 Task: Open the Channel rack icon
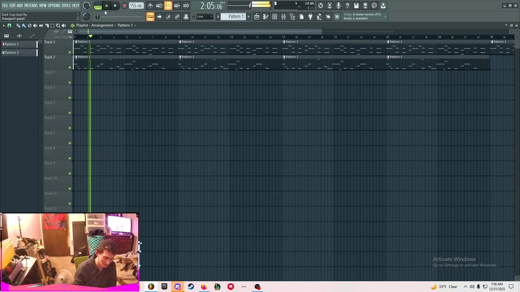tap(275, 17)
